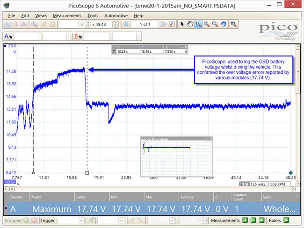
Task: Click the zoom out magnifier icon
Action: click(215, 24)
